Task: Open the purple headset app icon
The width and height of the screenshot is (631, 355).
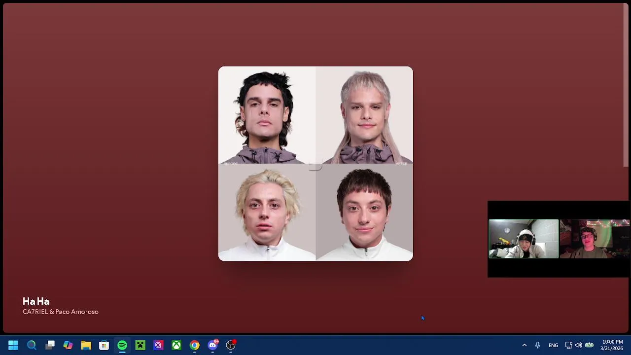Action: pos(158,345)
